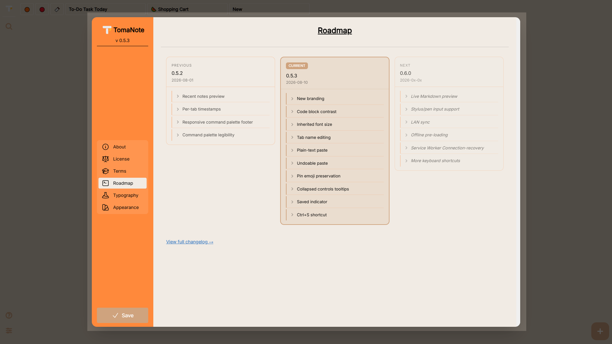Select the Terms graduation cap icon
612x344 pixels.
106,171
